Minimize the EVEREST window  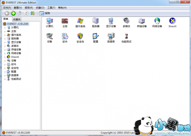click(172, 2)
